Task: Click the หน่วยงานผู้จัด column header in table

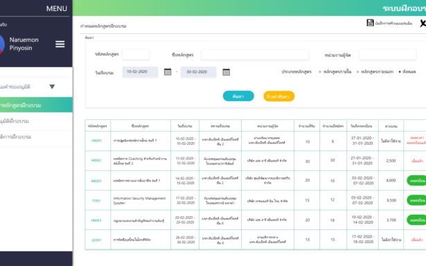Action: click(x=267, y=126)
